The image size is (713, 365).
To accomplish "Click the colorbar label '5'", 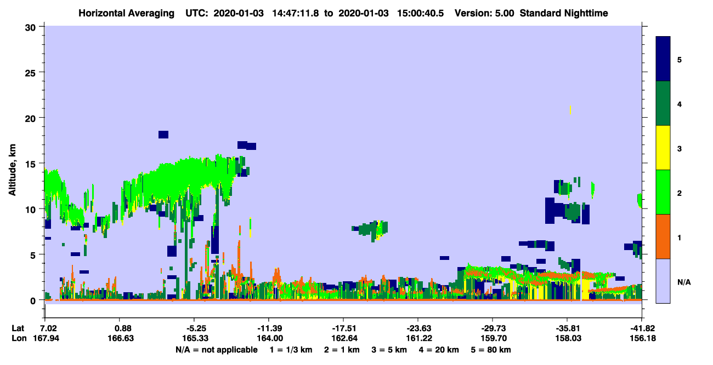I will pyautogui.click(x=680, y=59).
